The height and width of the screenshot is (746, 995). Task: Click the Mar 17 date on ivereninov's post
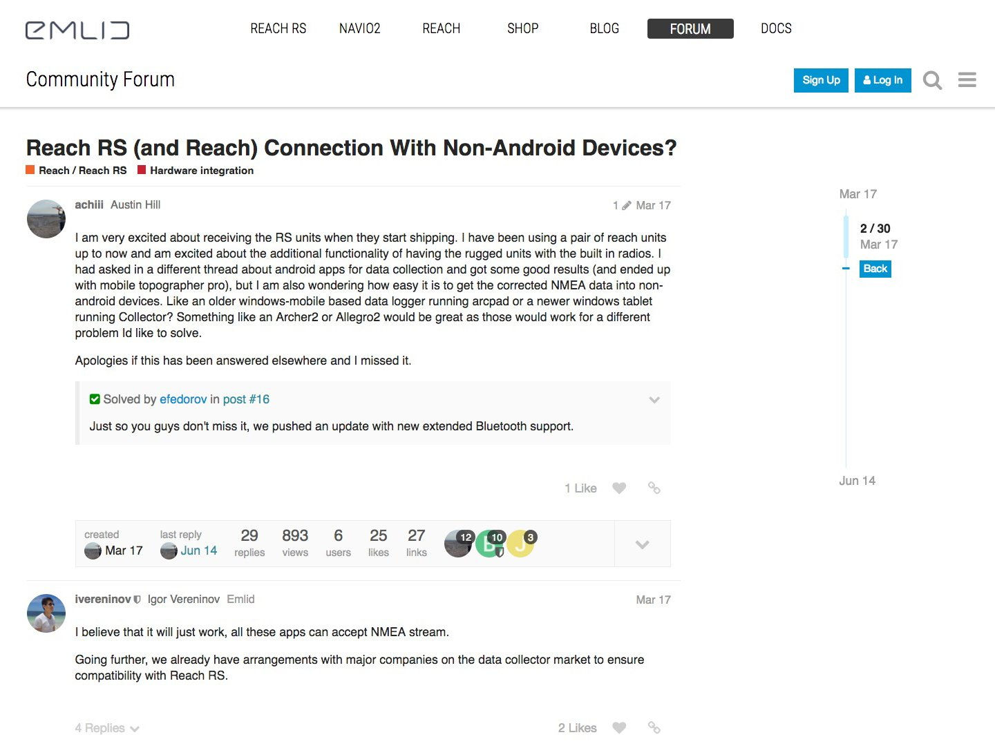(x=653, y=600)
